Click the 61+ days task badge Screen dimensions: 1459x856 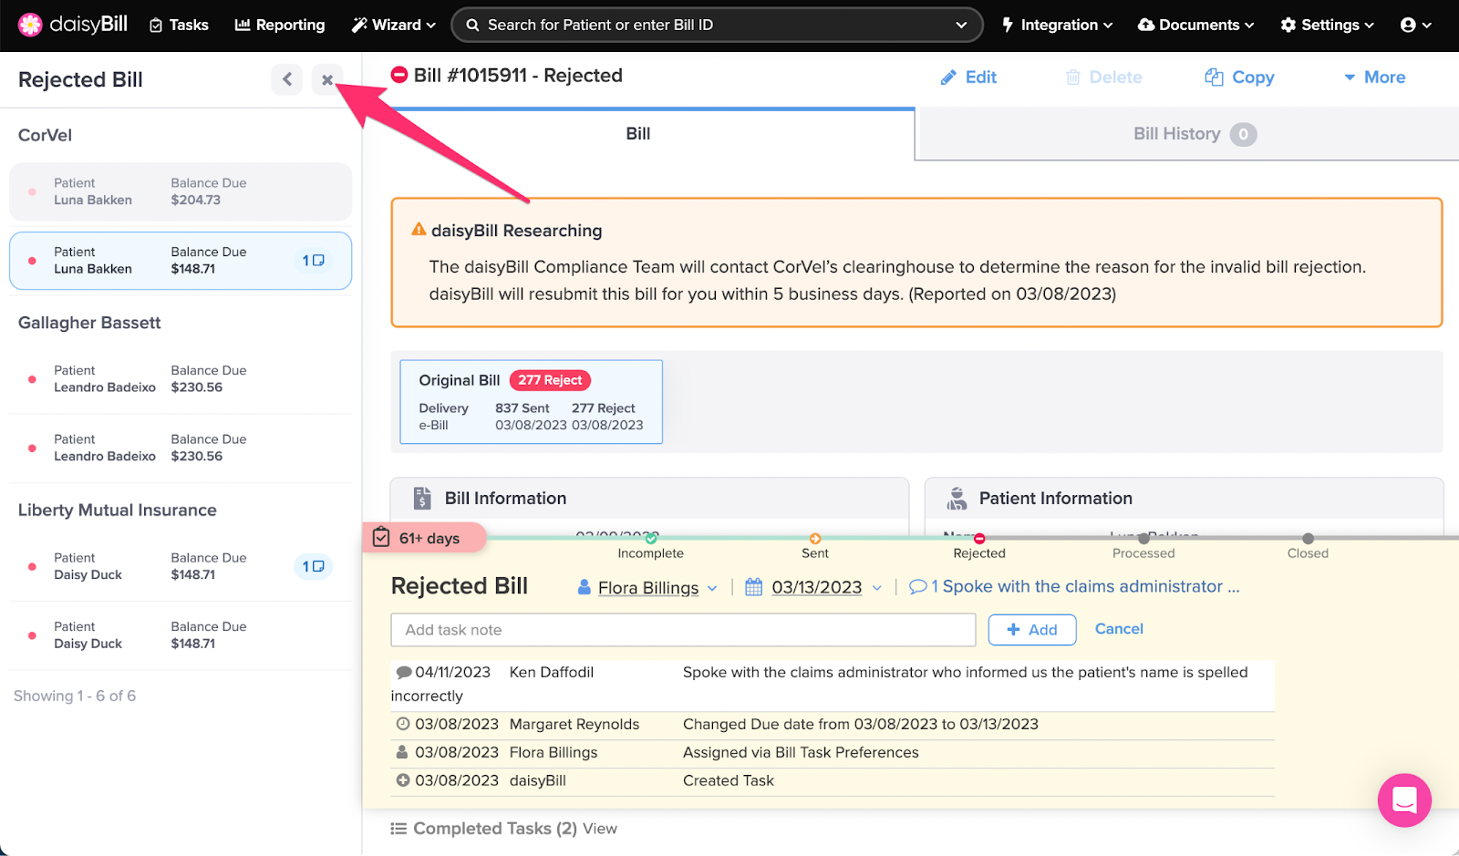[425, 538]
